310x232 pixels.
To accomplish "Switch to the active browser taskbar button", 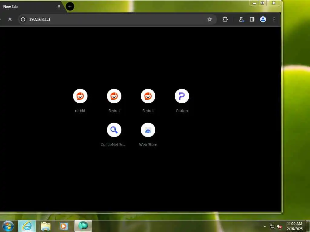I will 83,226.
